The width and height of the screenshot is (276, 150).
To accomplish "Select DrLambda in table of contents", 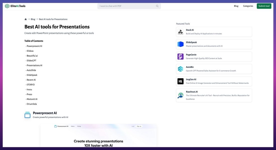I will tap(32, 104).
